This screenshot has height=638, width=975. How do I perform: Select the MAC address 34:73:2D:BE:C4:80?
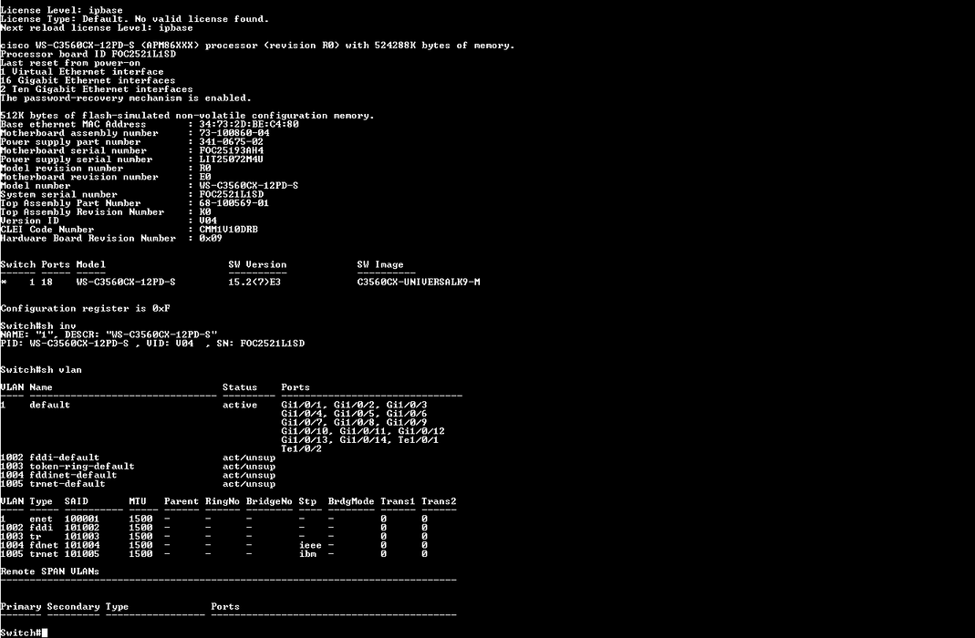click(x=249, y=124)
